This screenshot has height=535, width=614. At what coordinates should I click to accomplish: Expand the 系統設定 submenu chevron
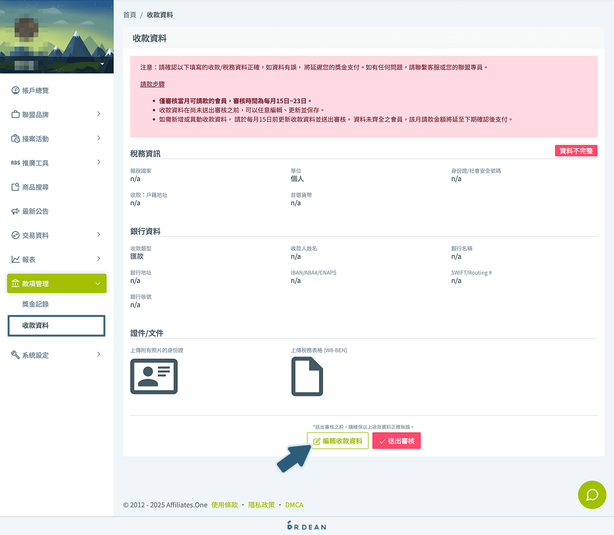98,355
